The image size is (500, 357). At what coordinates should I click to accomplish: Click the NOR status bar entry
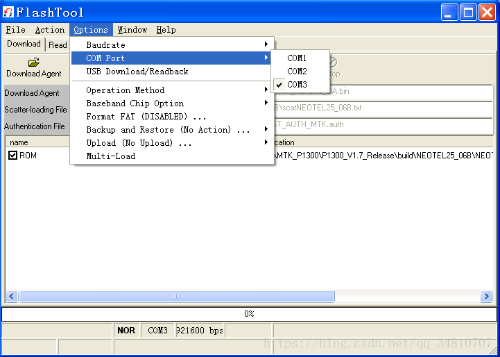[x=126, y=331]
